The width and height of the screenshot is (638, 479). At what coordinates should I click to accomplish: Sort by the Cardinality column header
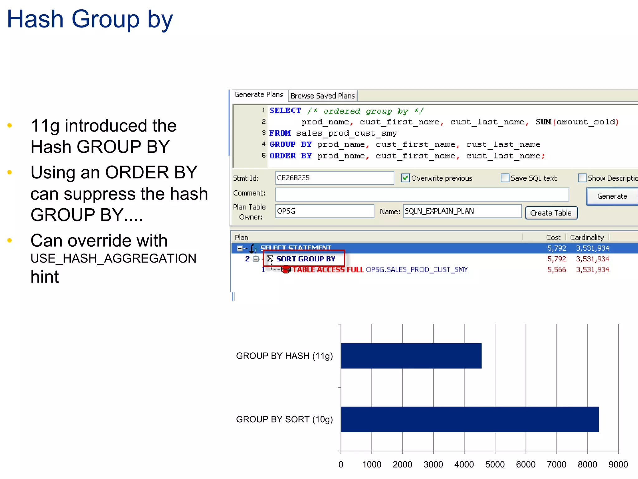[587, 237]
